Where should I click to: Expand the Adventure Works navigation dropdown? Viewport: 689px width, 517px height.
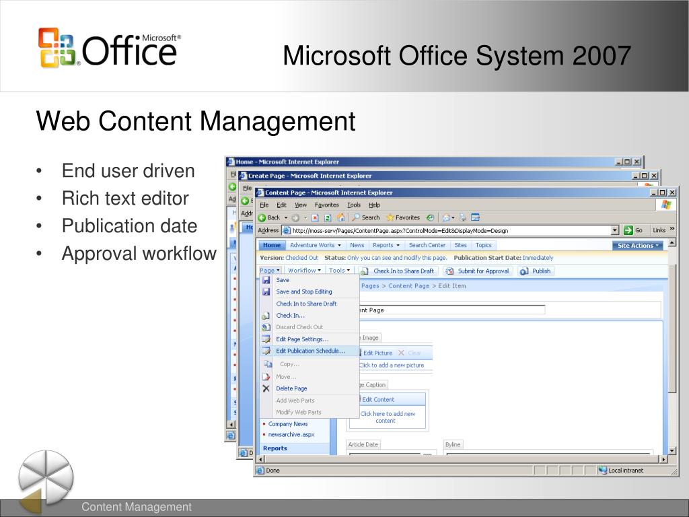point(339,245)
